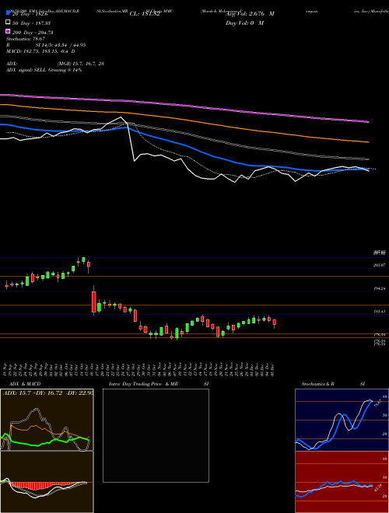Click the 176.38 price level label
Viewport: 389px width, 513px height.
coord(380,335)
